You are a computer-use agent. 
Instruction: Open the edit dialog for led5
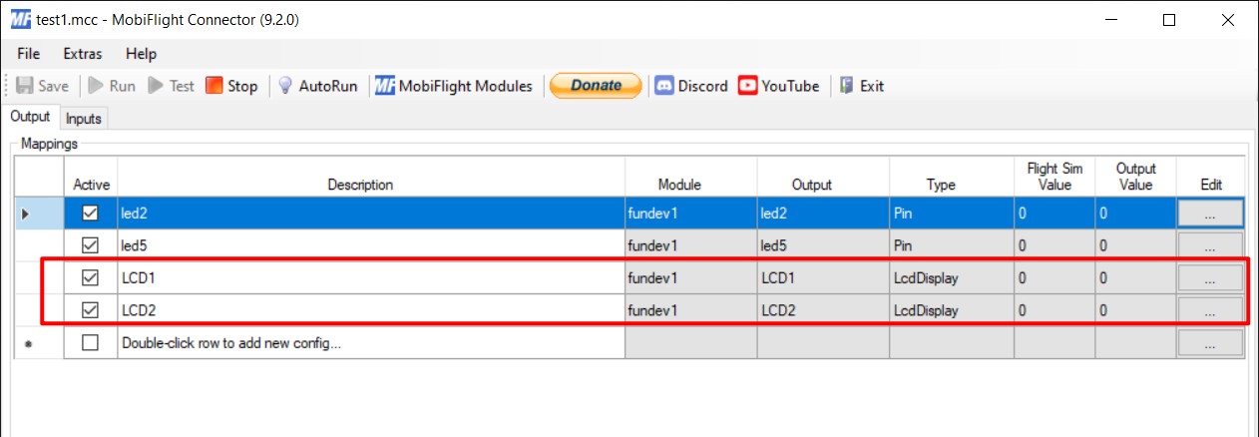(x=1210, y=245)
